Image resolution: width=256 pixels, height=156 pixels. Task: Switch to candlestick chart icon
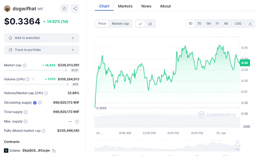coord(150,24)
